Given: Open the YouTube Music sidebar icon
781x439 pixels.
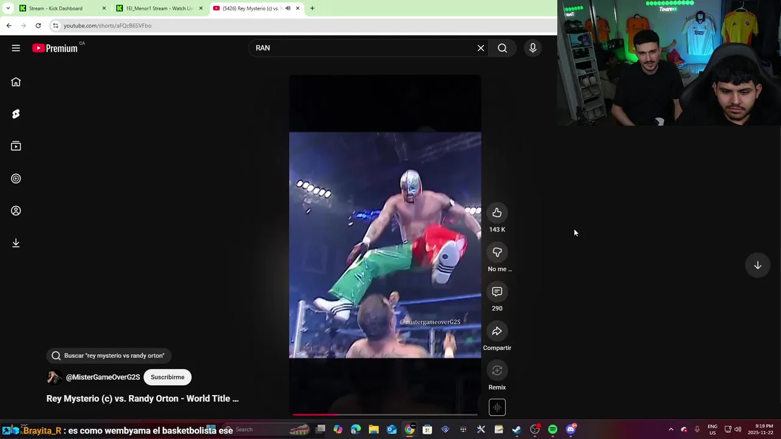Looking at the screenshot, I should (16, 179).
